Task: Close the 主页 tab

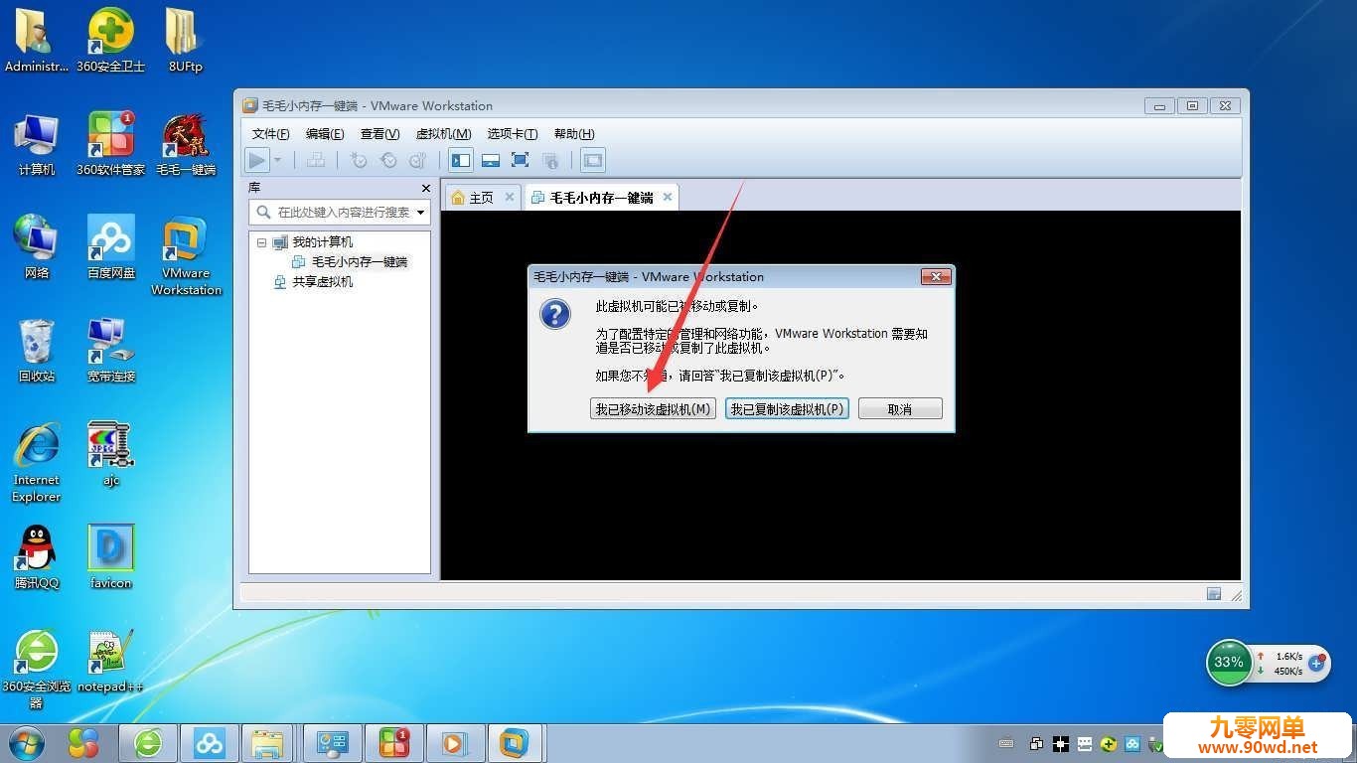Action: pyautogui.click(x=510, y=198)
